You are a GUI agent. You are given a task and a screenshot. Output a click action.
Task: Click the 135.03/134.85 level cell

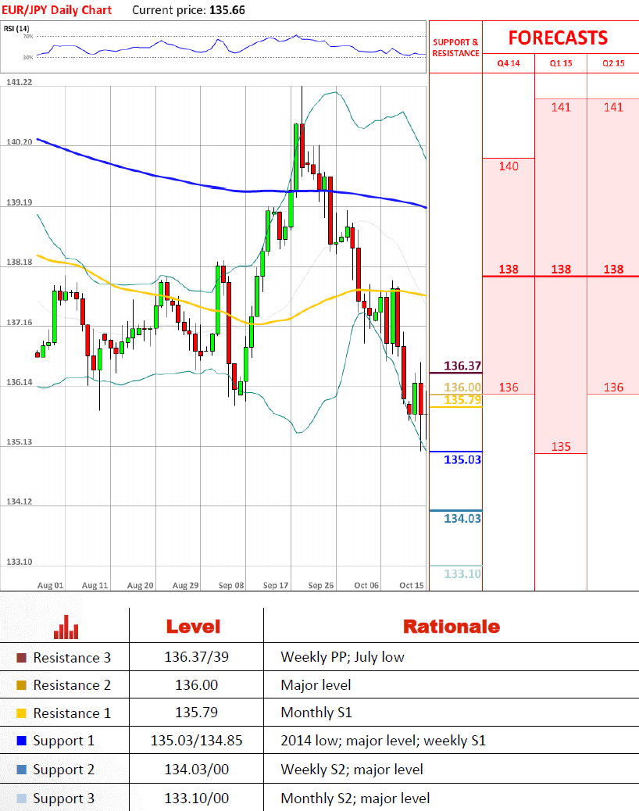(196, 741)
